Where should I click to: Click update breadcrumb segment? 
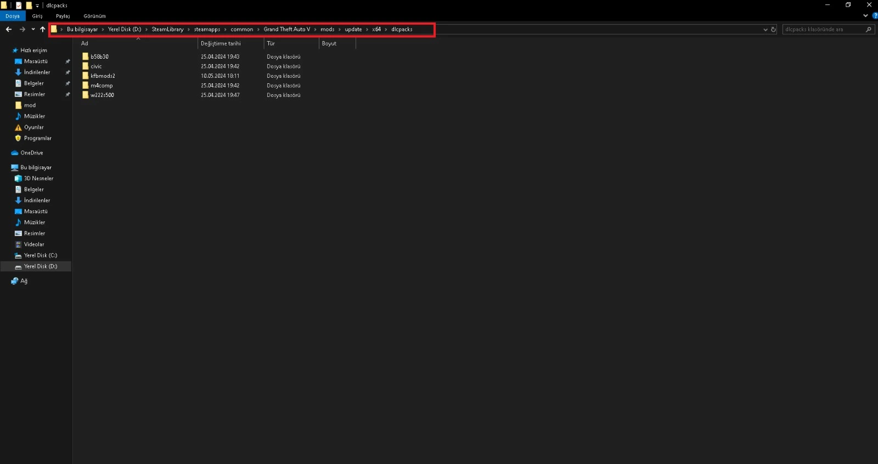[x=353, y=30]
